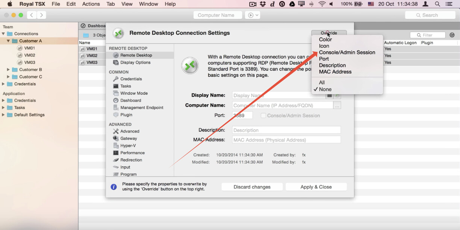This screenshot has height=230, width=460.
Task: Open the Dashboard settings icon
Action: pos(116,100)
